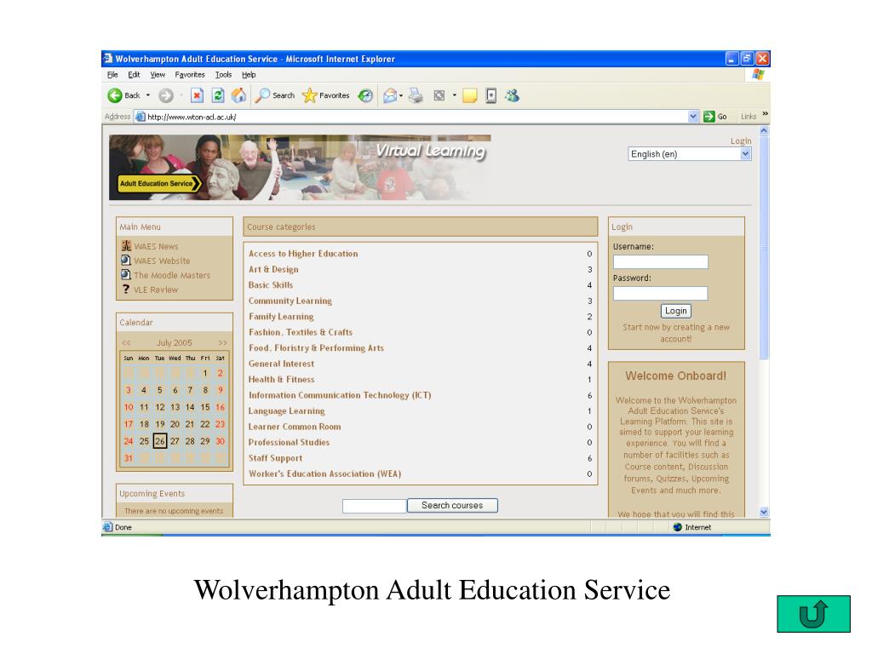Click the Print icon
Image resolution: width=872 pixels, height=654 pixels.
416,95
